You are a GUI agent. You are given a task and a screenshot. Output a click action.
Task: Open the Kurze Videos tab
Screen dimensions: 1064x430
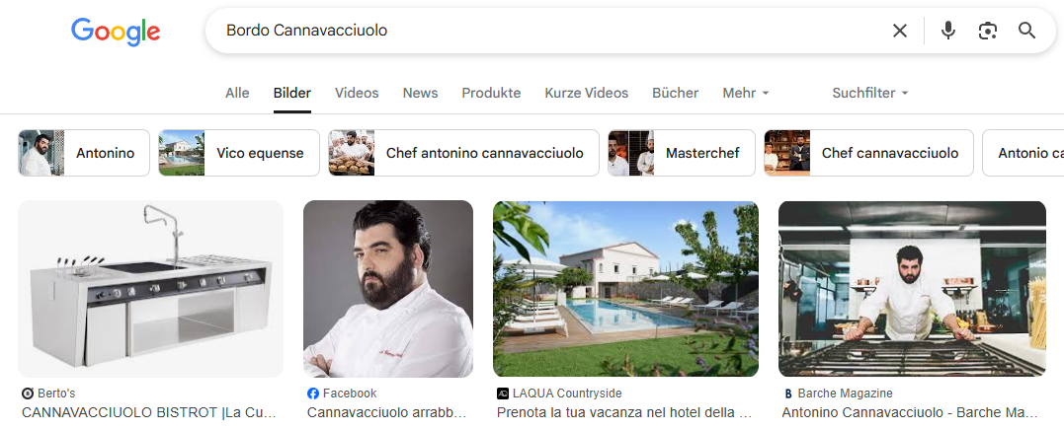(x=586, y=93)
